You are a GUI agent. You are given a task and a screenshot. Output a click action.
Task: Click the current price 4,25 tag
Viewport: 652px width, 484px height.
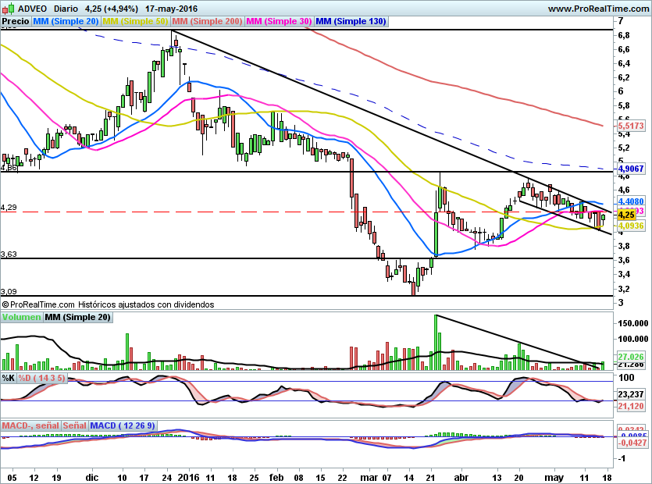(625, 214)
